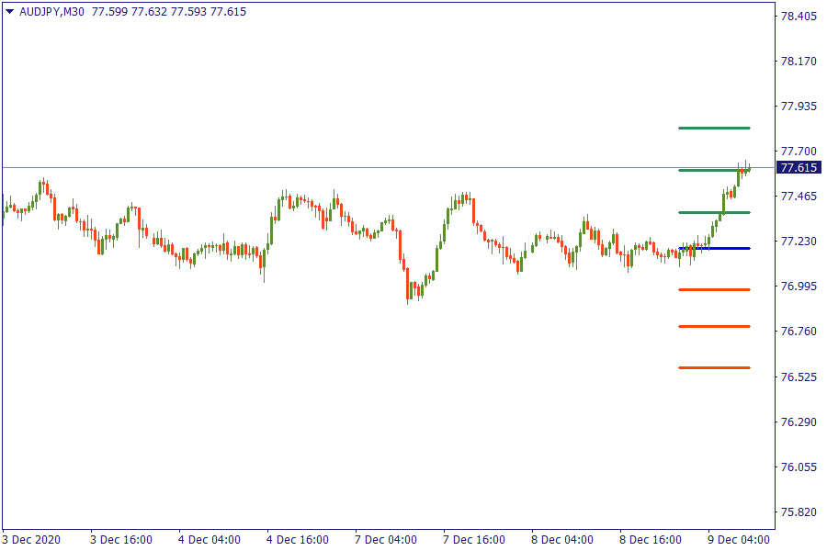The height and width of the screenshot is (551, 827).
Task: Click the 4 Dec 16:00 time label
Action: [x=299, y=539]
